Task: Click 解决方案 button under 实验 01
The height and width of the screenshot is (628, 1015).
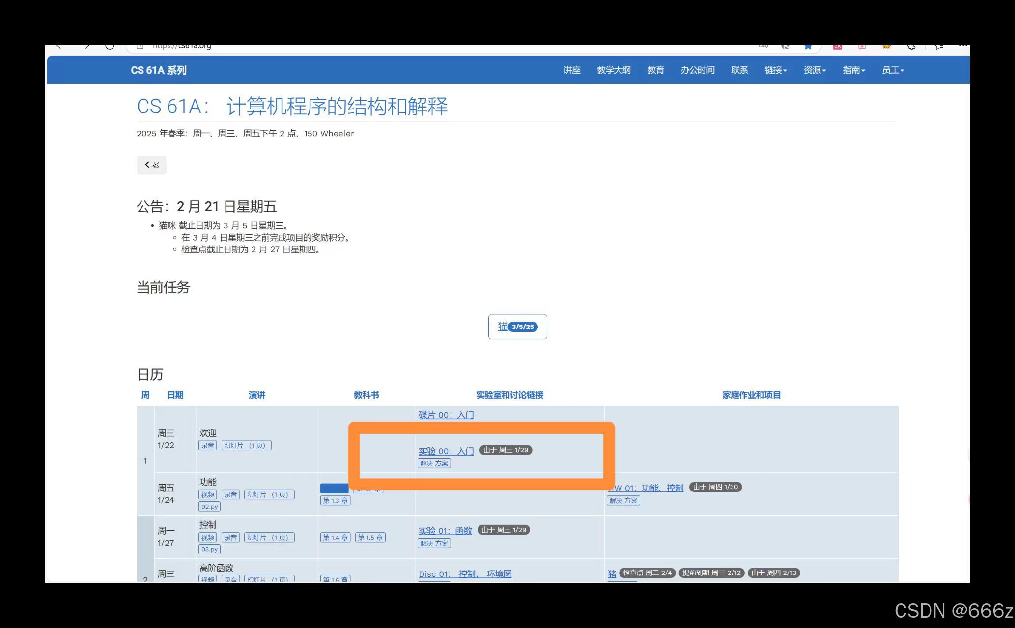Action: click(434, 543)
